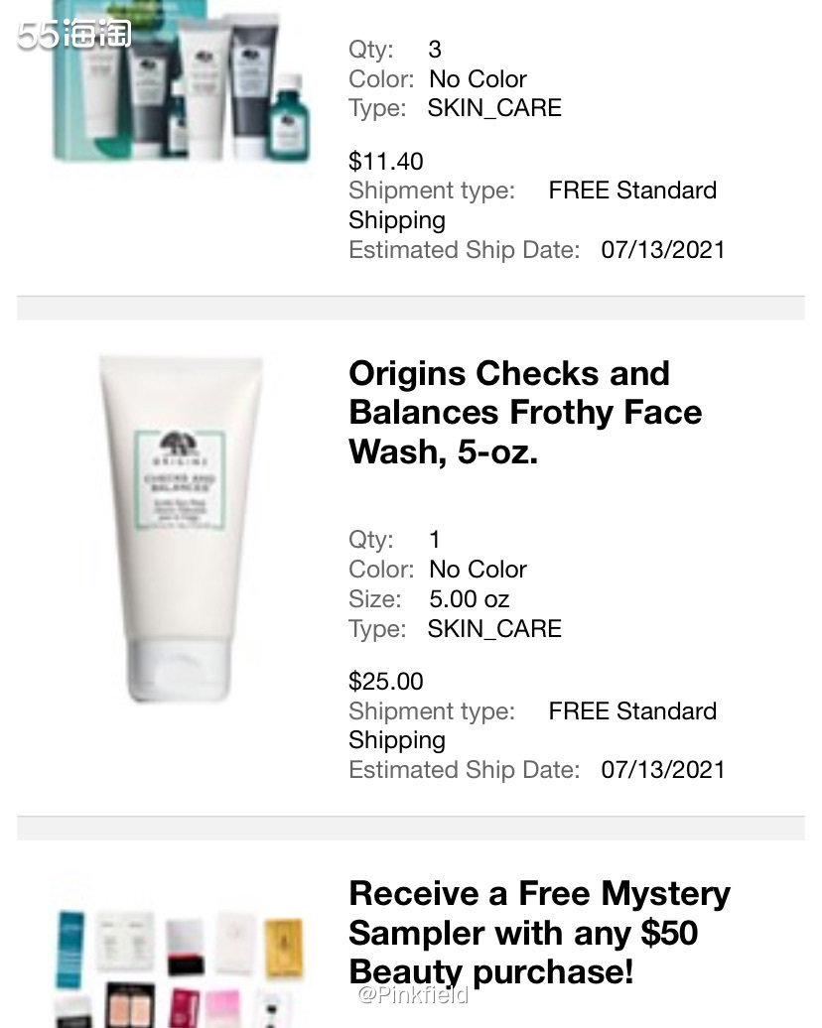Click FREE Standard Shipping text of the face wash

tap(533, 725)
